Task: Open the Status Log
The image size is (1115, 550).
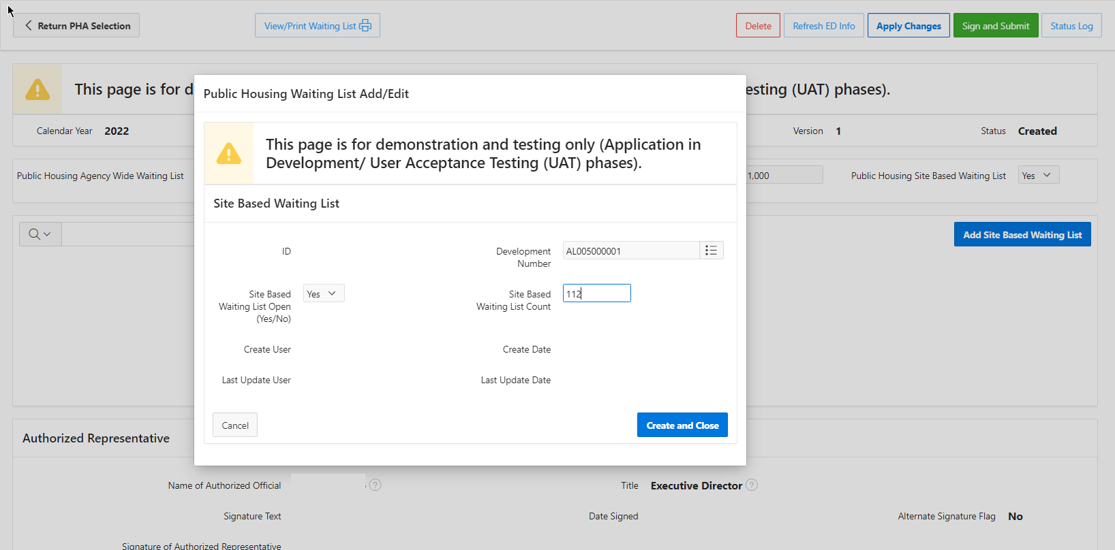Action: 1071,26
